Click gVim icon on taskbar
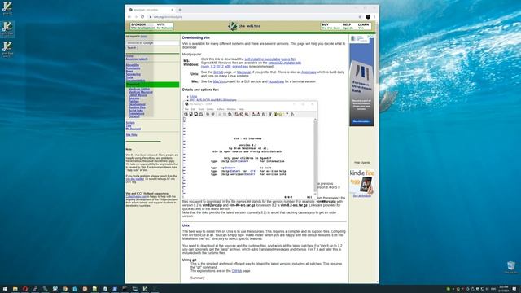Screen dimensions: 521x293 [x=145, y=289]
